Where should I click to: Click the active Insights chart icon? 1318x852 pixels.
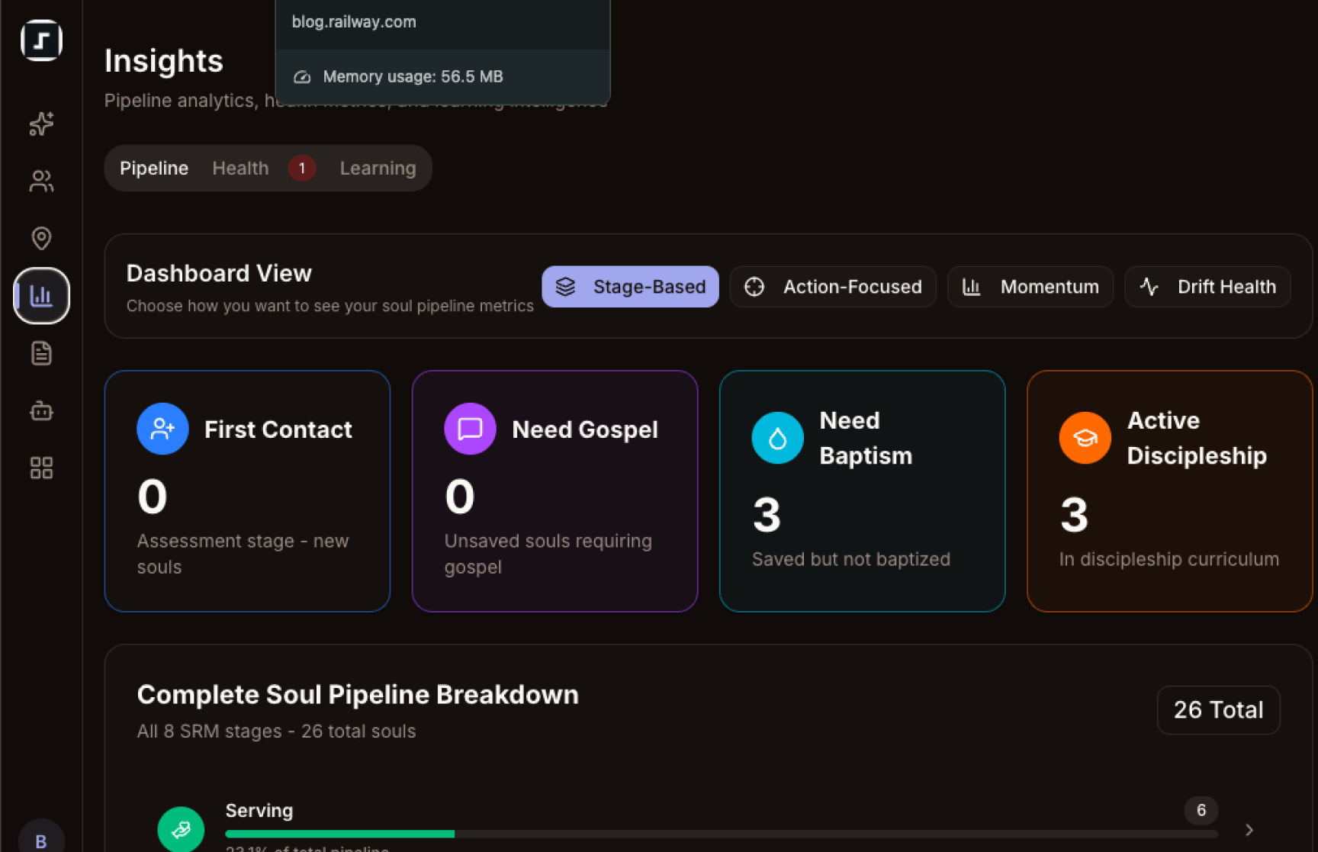41,295
